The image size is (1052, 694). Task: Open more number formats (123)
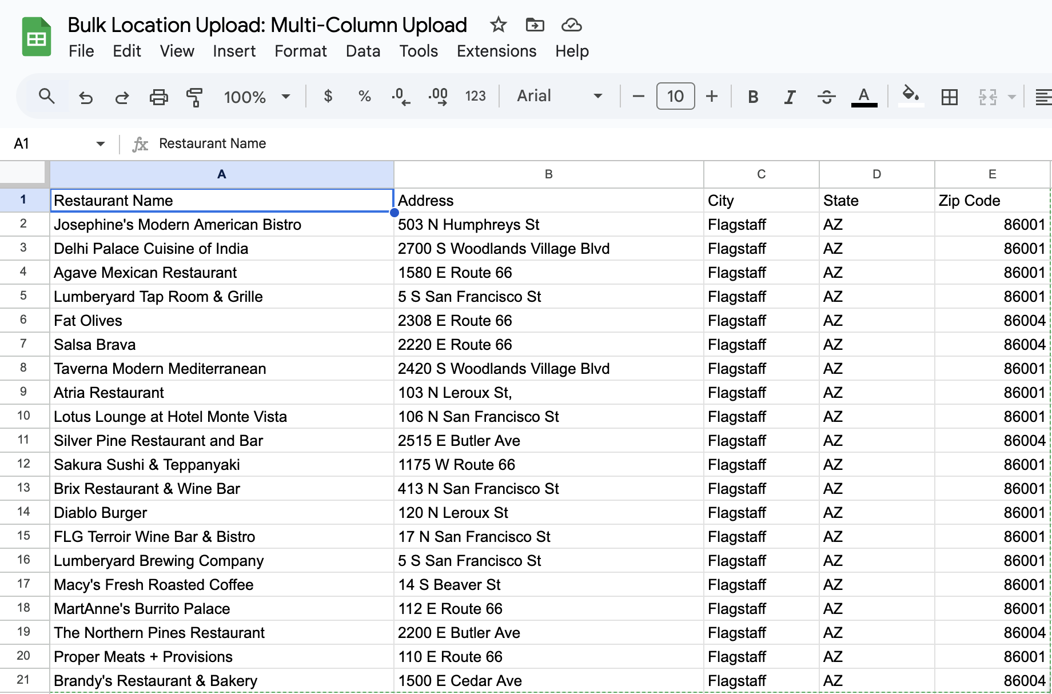(475, 96)
